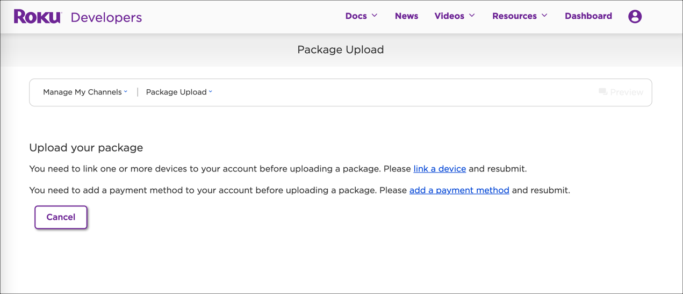Open the Docs dropdown menu
The image size is (683, 294).
click(361, 16)
